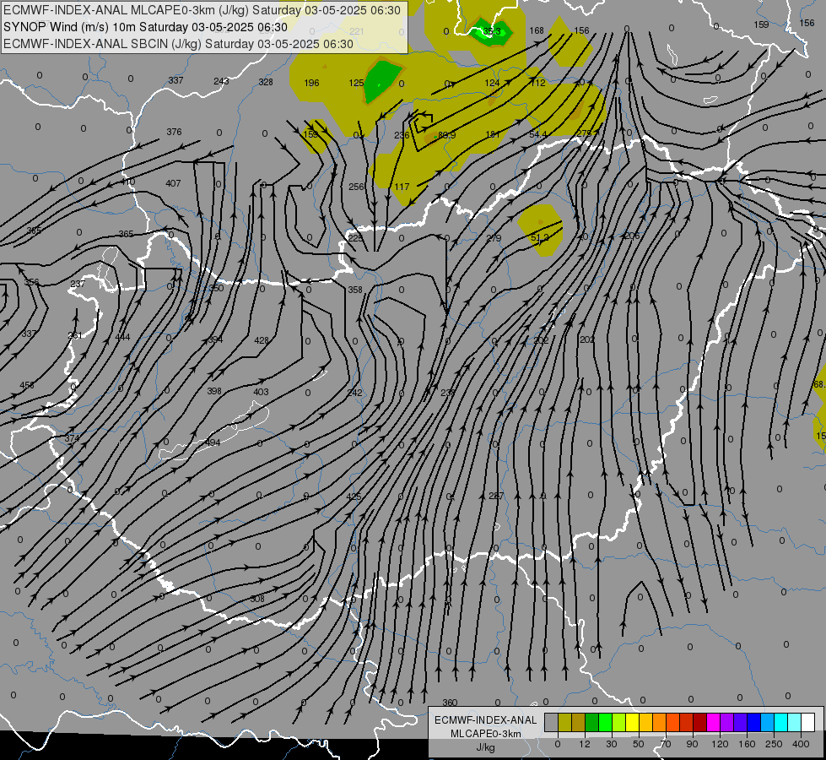826x760 pixels.
Task: Select the pure yellow legend swatch
Action: click(632, 723)
